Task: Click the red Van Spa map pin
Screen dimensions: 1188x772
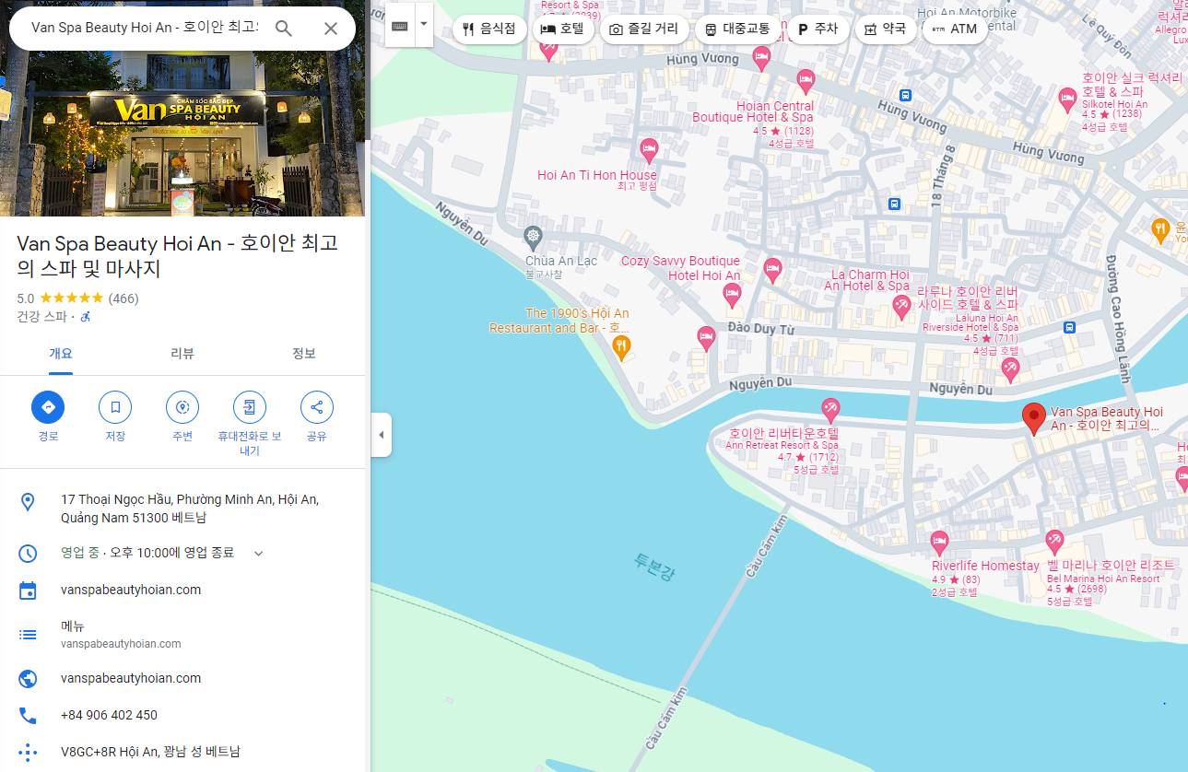Action: point(1034,417)
